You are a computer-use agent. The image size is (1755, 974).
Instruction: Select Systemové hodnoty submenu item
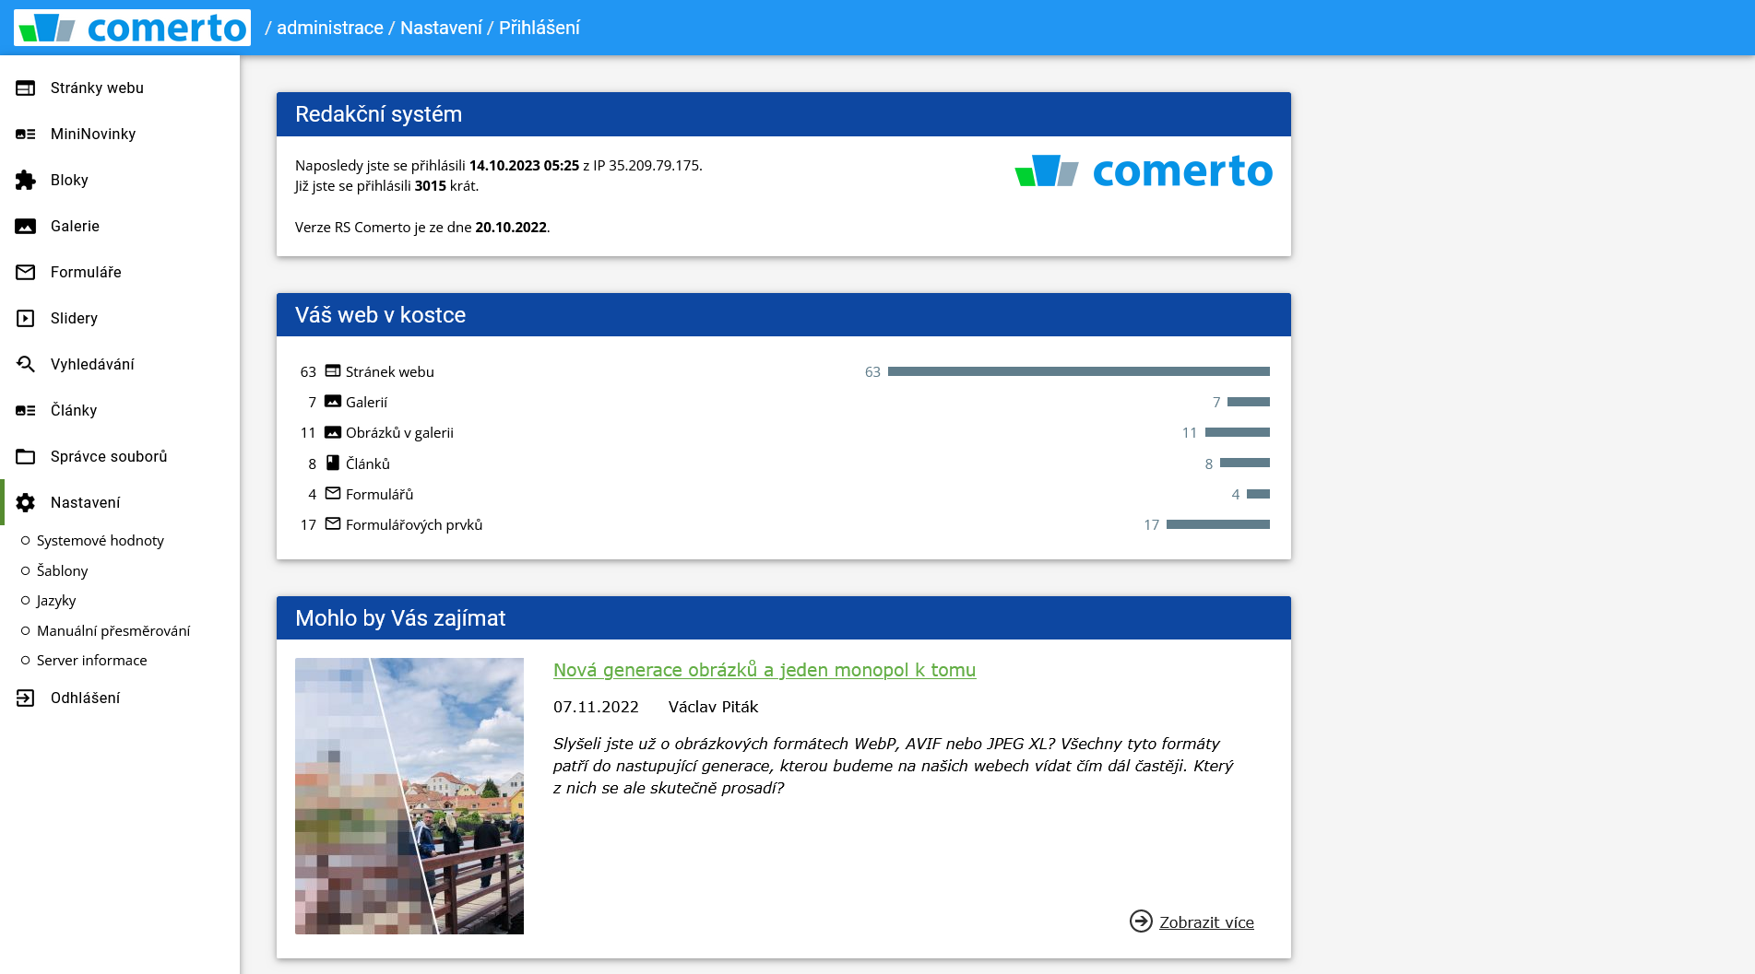(100, 540)
